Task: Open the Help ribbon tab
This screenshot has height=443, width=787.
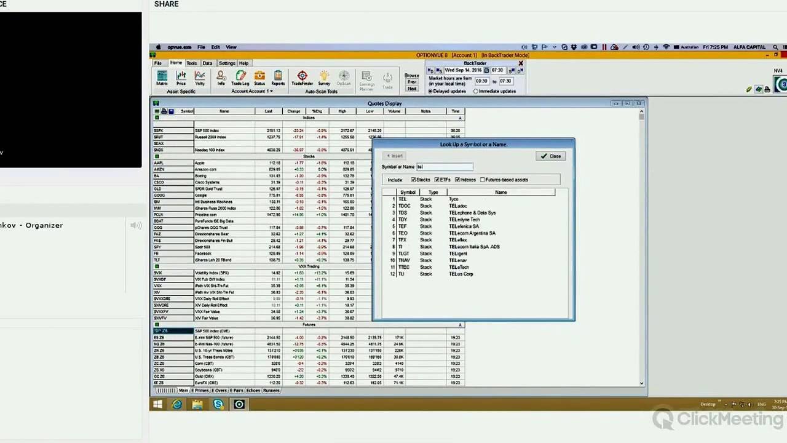Action: click(244, 63)
